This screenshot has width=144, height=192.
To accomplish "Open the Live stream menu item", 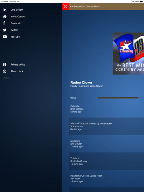I will coord(31,10).
